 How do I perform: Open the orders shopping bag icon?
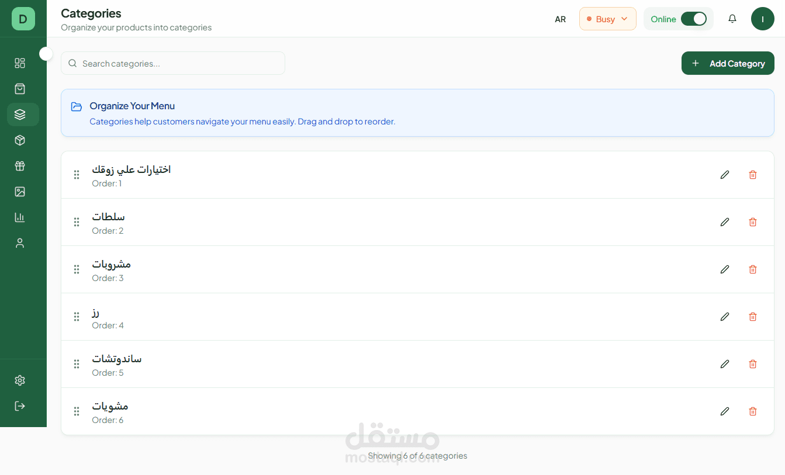[20, 89]
